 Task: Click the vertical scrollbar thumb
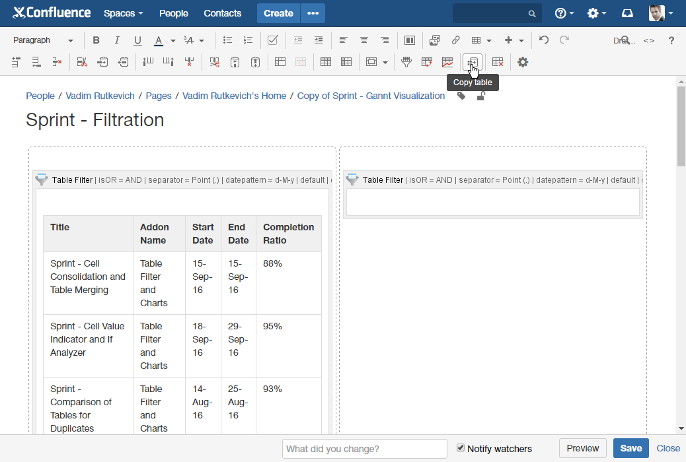(x=681, y=126)
